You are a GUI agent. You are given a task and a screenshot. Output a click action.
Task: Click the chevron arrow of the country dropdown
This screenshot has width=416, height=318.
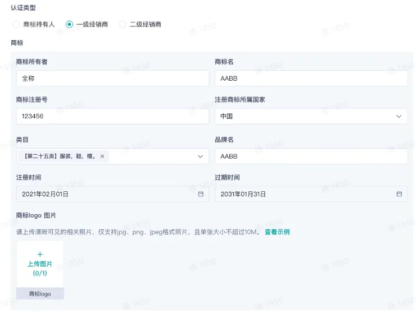[x=399, y=116]
